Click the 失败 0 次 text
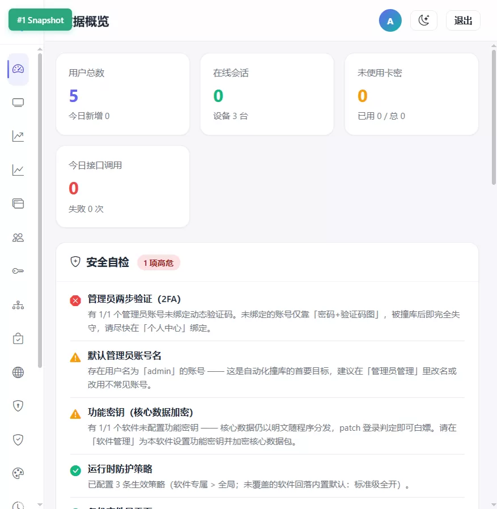 click(86, 209)
